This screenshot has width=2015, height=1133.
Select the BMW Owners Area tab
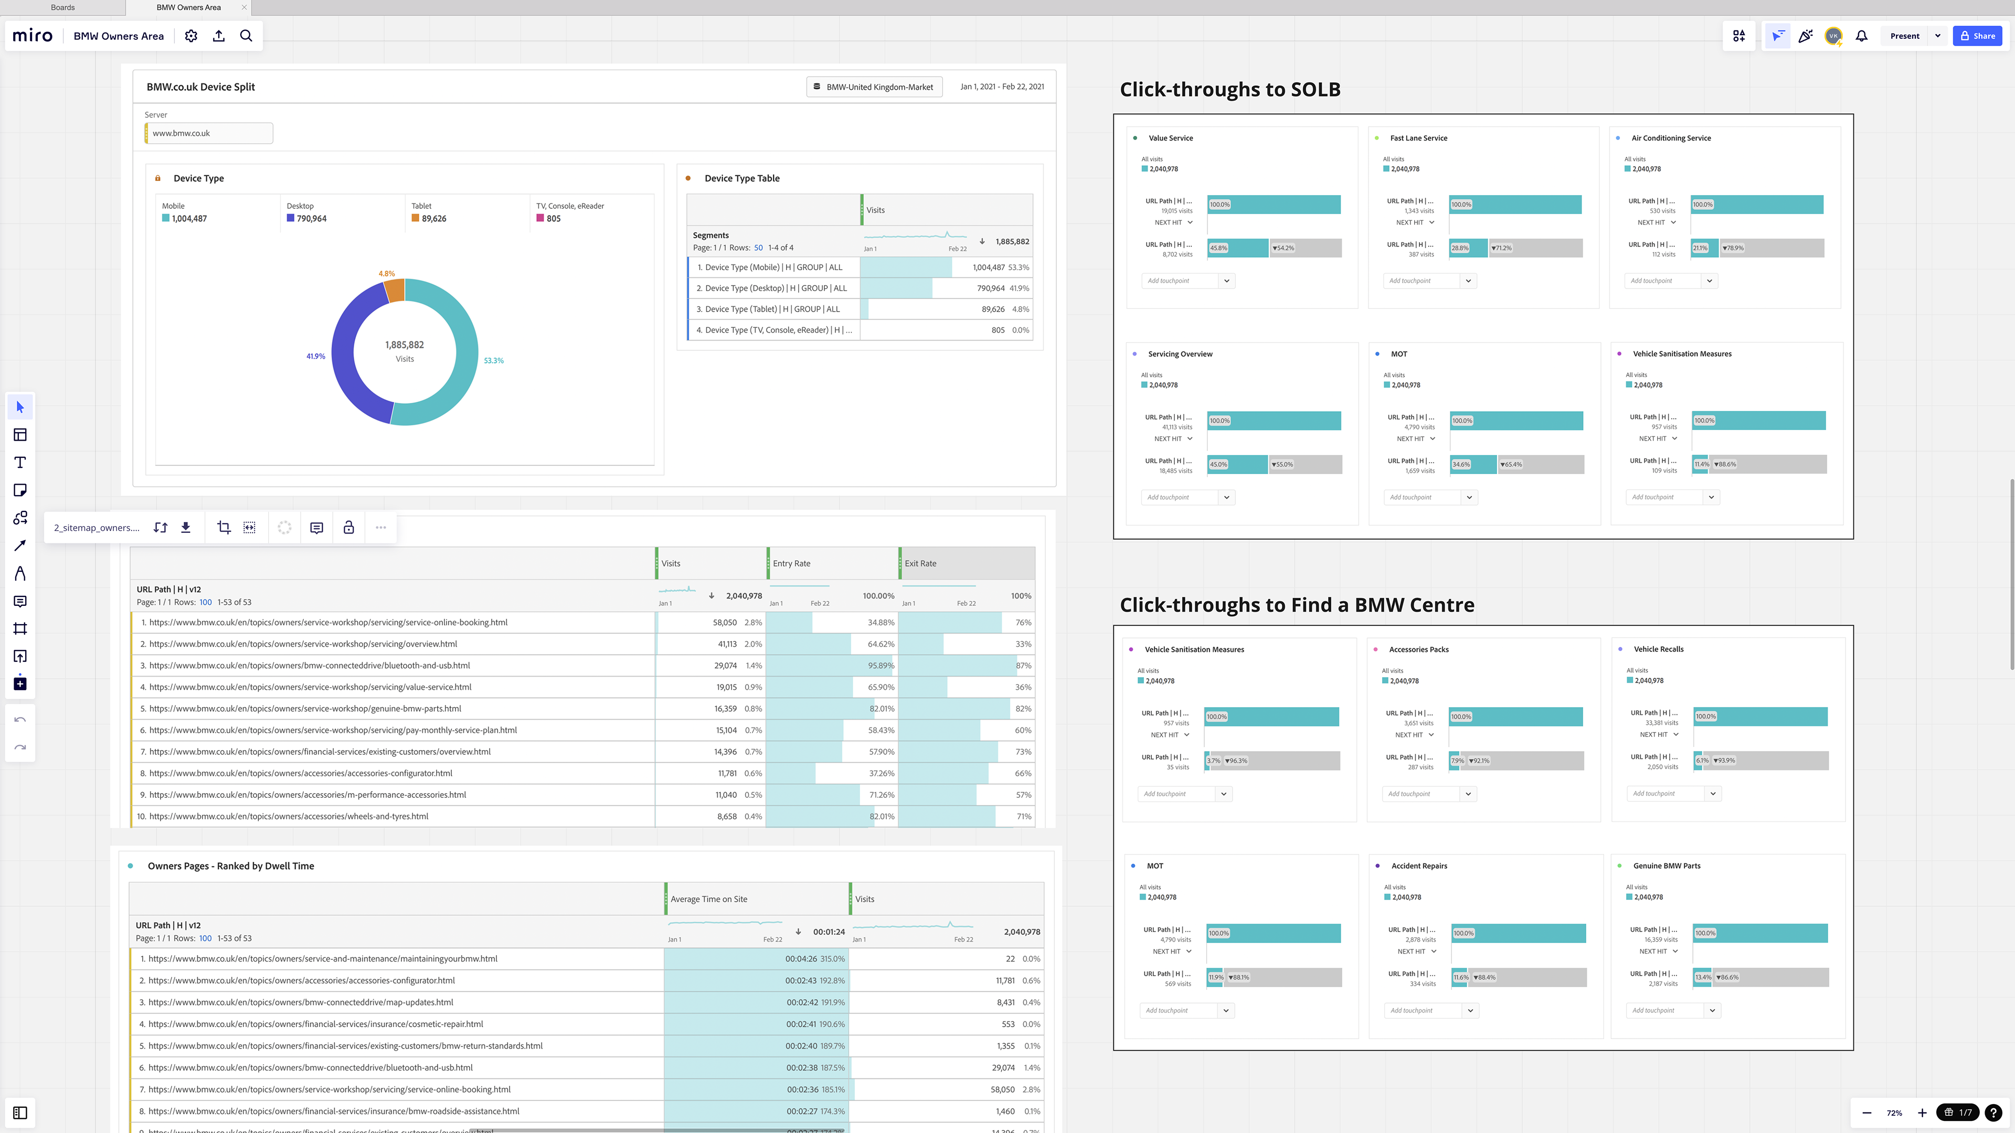(x=188, y=8)
